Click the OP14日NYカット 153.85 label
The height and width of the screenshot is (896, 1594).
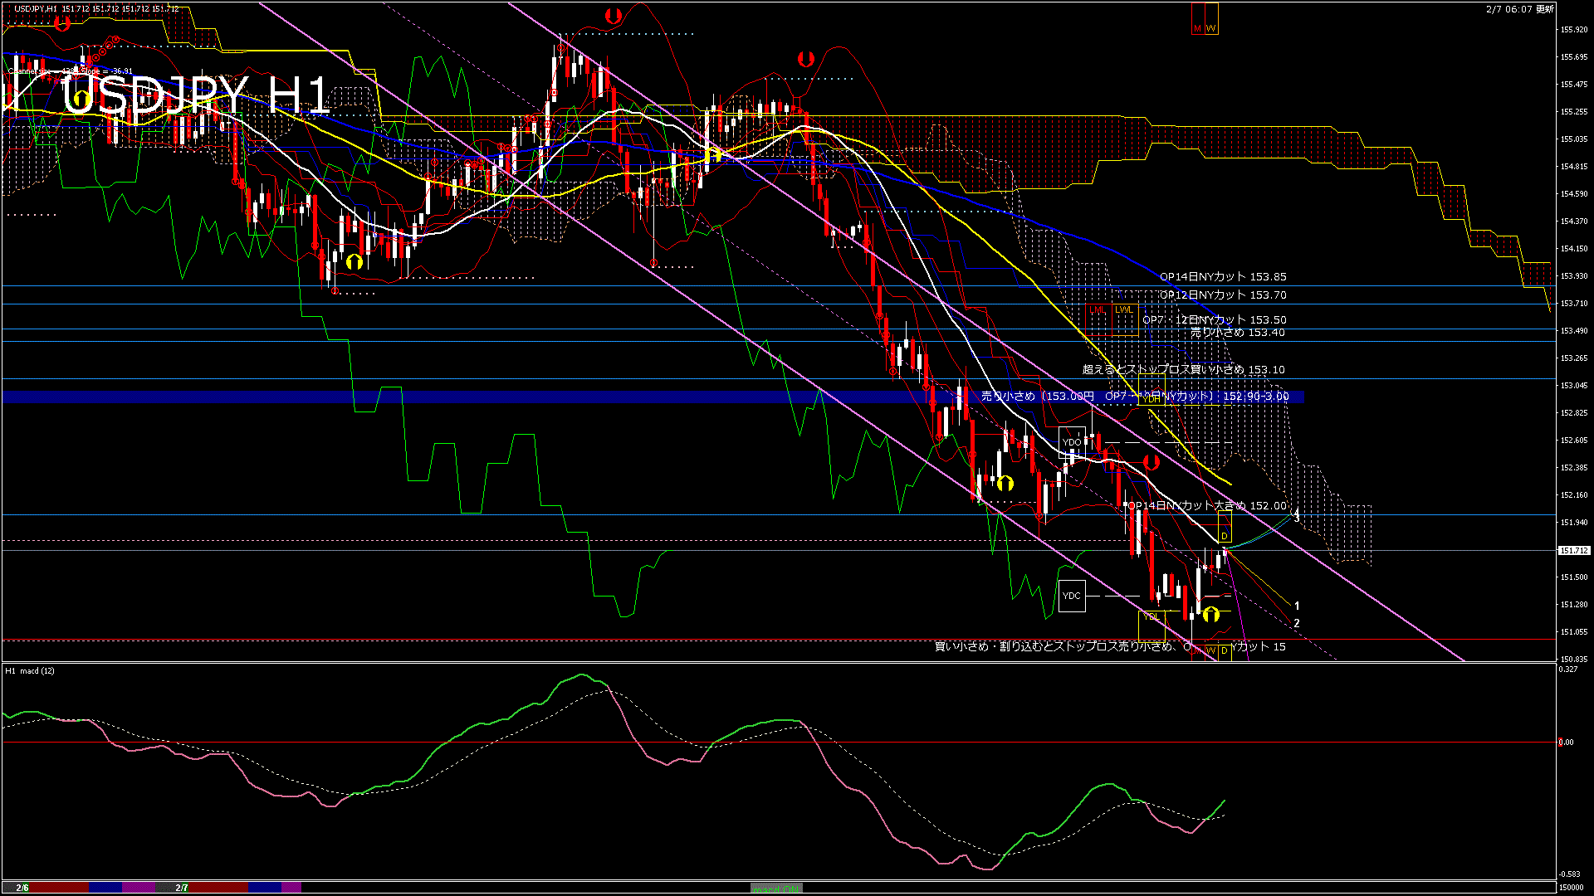tap(1223, 277)
